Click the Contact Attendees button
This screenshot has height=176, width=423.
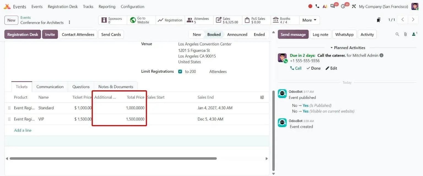point(78,34)
